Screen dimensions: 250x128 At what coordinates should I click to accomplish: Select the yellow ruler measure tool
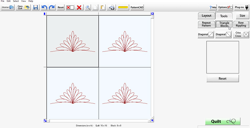click(123, 7)
